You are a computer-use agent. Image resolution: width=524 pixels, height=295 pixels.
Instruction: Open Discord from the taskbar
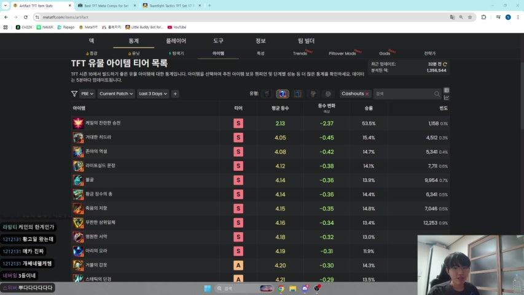[x=305, y=288]
